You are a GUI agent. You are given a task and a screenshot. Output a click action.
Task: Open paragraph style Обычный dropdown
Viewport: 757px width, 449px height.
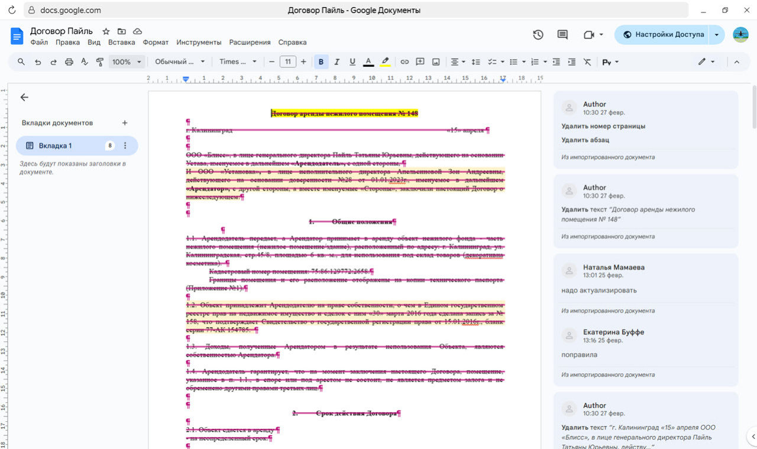tap(180, 62)
